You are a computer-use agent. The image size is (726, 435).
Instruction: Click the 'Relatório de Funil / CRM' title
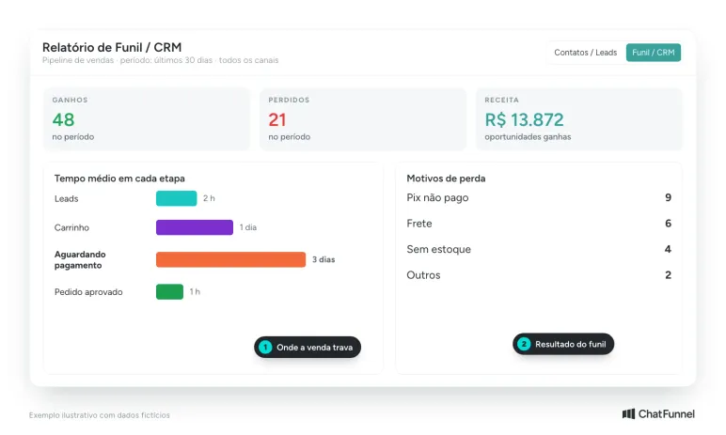click(112, 48)
